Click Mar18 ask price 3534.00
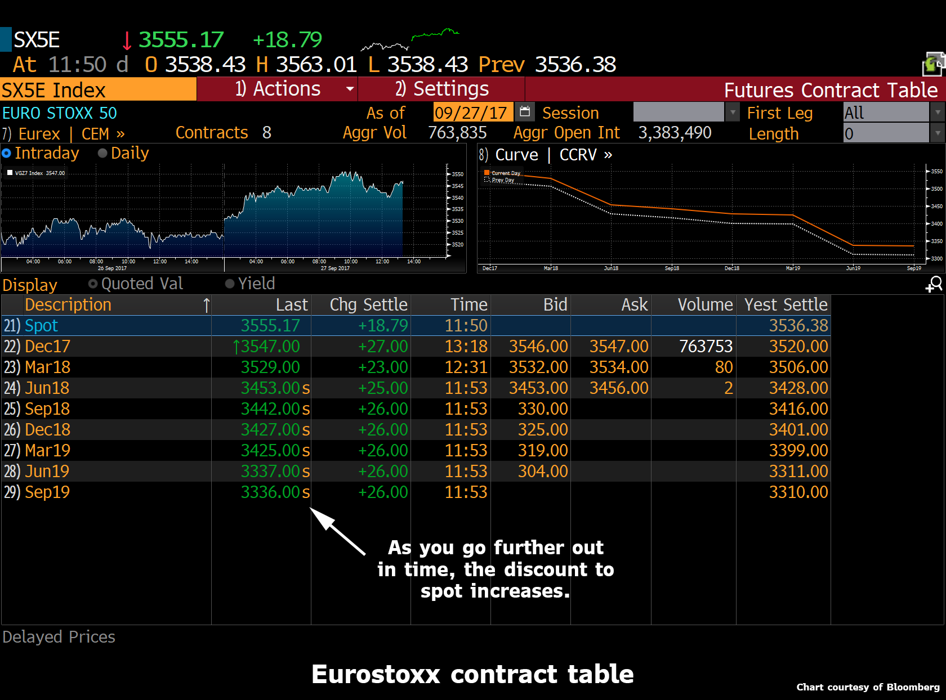Image resolution: width=946 pixels, height=700 pixels. tap(619, 367)
